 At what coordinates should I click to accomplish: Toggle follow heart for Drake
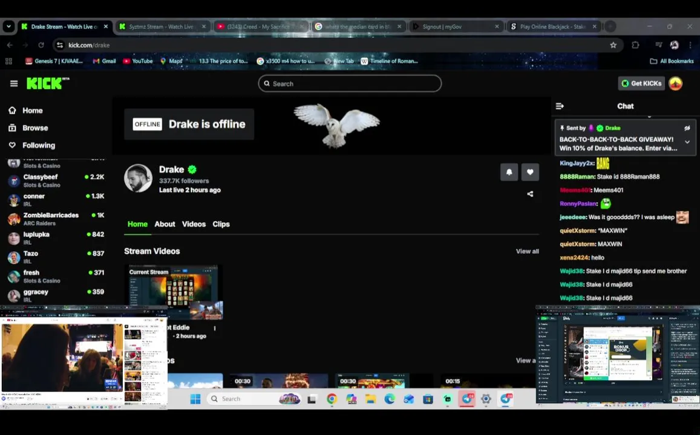point(530,172)
